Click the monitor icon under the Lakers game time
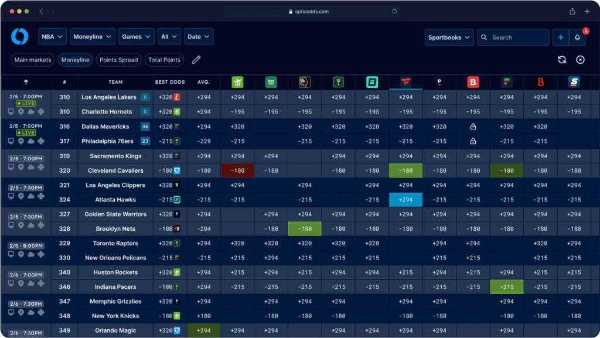The image size is (600, 338). click(11, 112)
